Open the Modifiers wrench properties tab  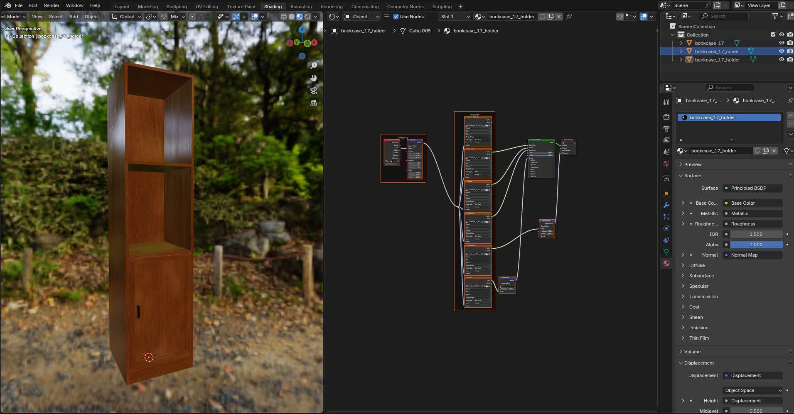666,205
